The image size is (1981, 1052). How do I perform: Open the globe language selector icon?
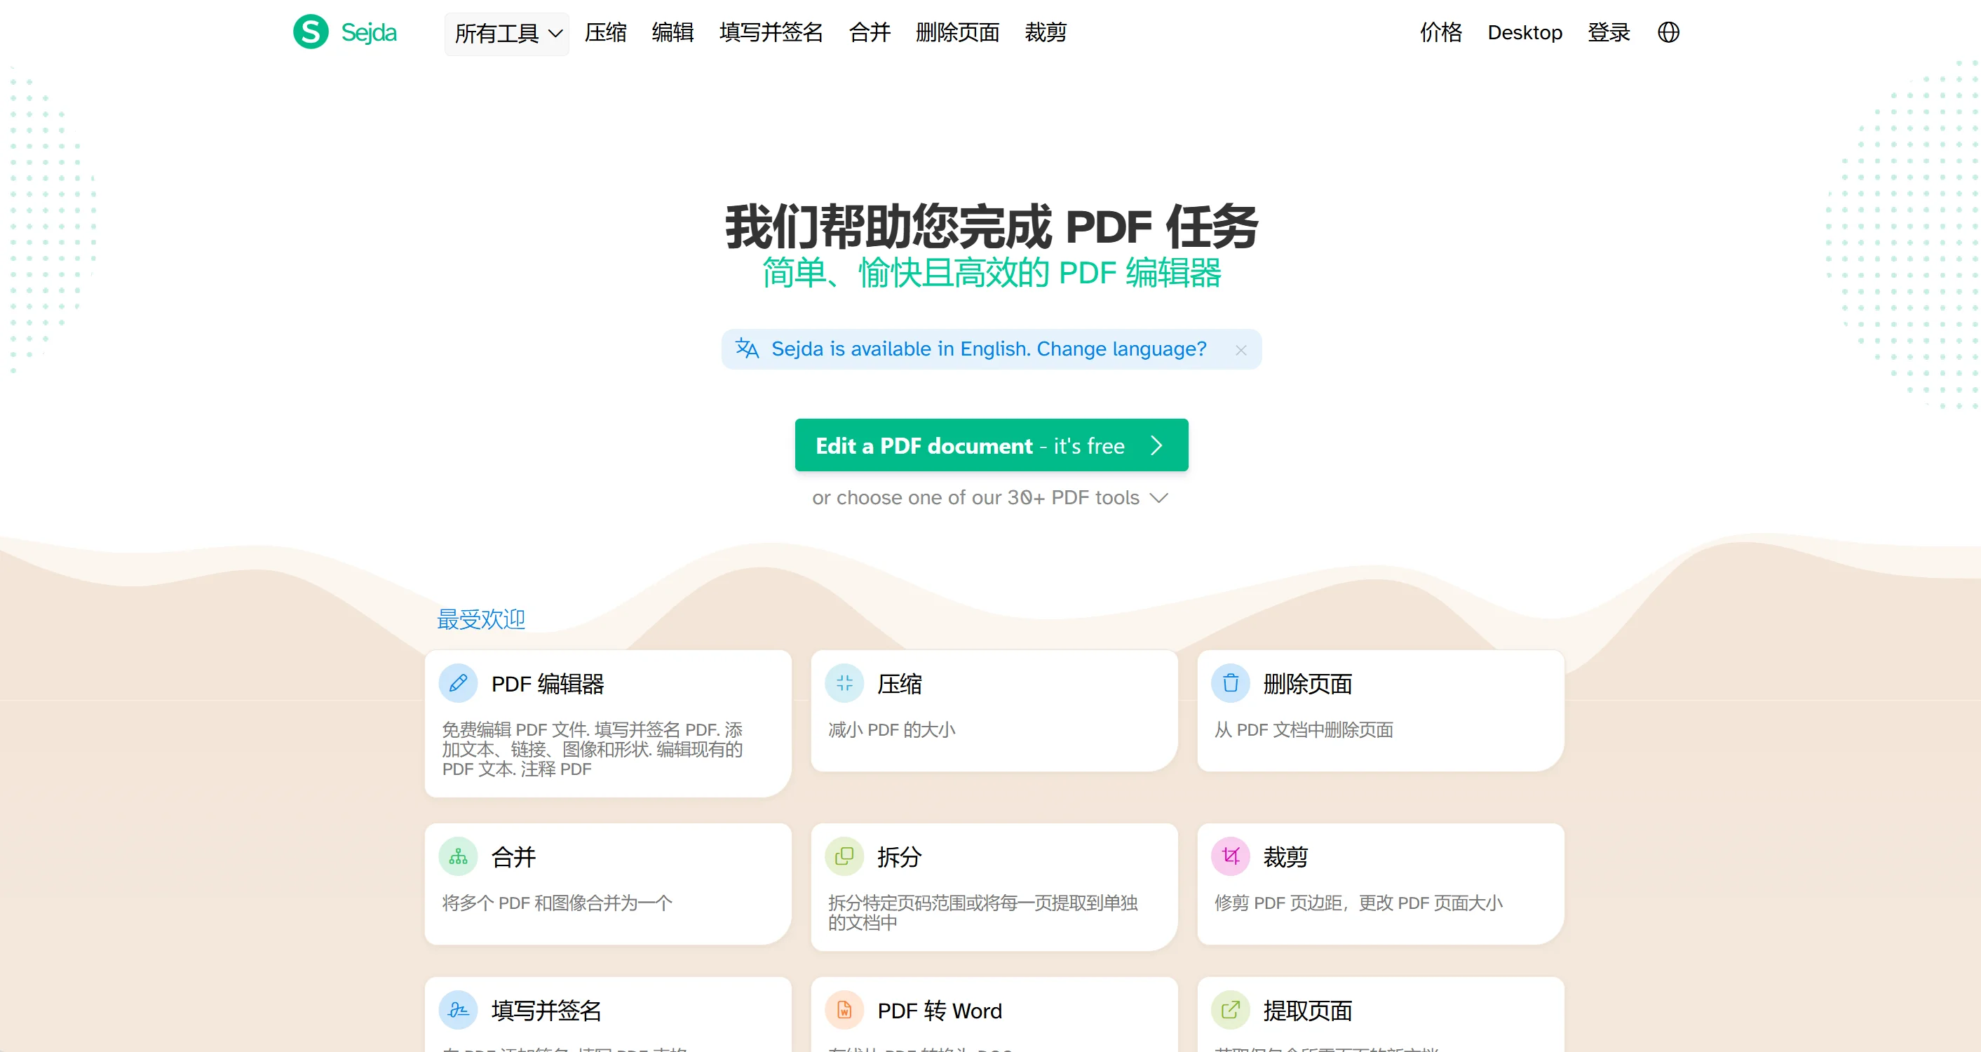(1668, 32)
